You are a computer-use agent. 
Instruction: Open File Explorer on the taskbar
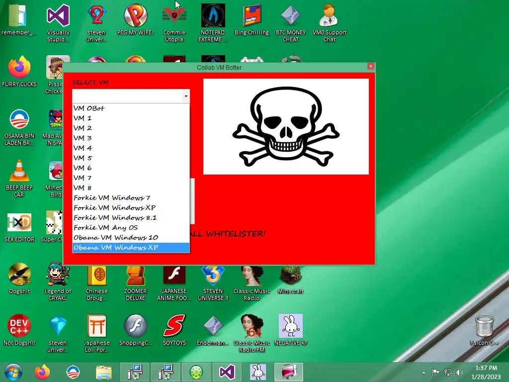(104, 372)
